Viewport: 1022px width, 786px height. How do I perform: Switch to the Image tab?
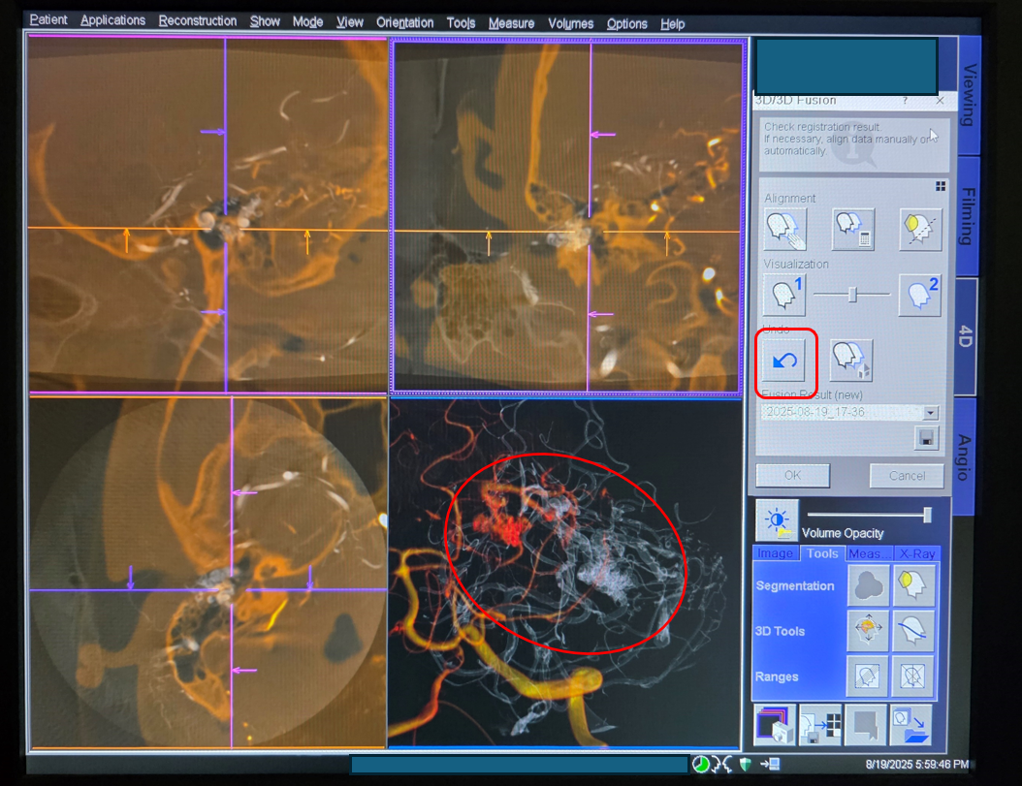tap(776, 553)
